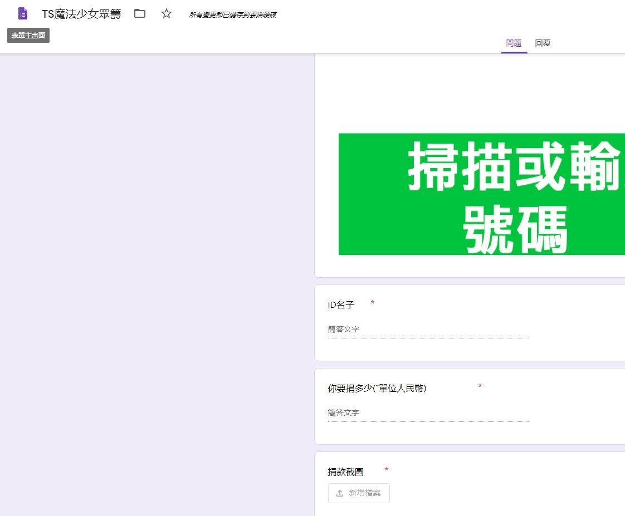Click required asterisk beside 捐款截圖
This screenshot has width=625, height=516.
[x=387, y=470]
